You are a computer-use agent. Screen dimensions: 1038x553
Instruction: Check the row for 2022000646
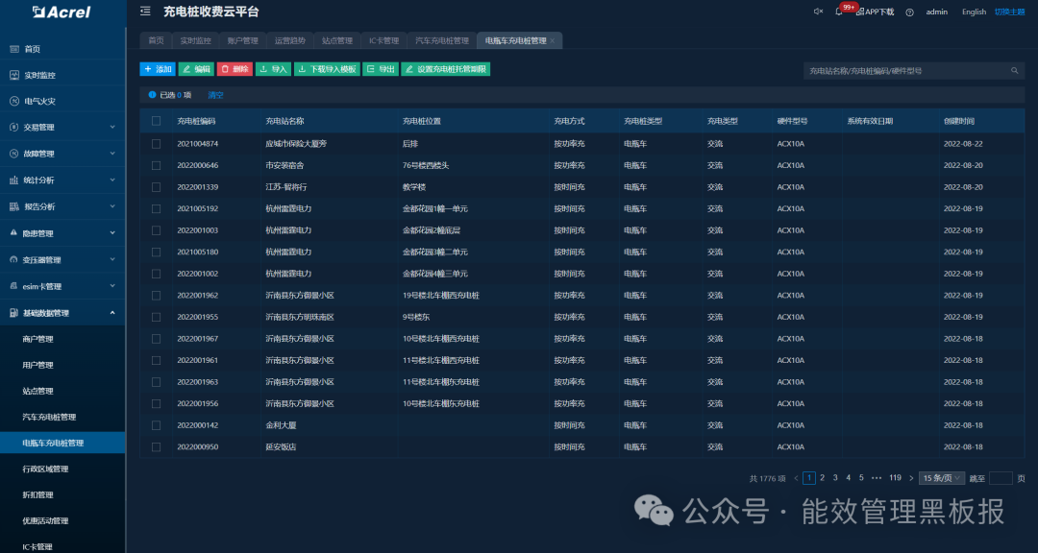pos(157,165)
